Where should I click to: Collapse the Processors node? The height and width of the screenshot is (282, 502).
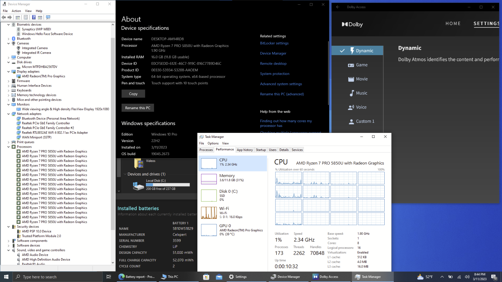pos(8,147)
